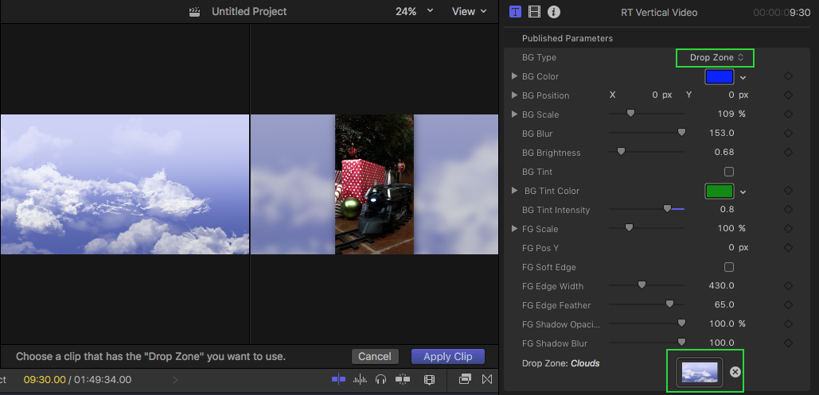Enable the BG Tint checkbox
The height and width of the screenshot is (395, 819).
click(x=728, y=172)
